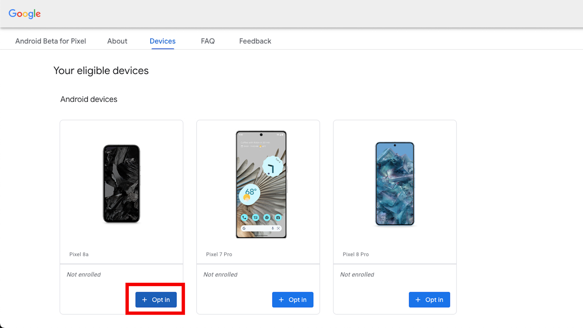Click the Pixel 7 Pro phone image
This screenshot has height=328, width=583.
pyautogui.click(x=261, y=184)
